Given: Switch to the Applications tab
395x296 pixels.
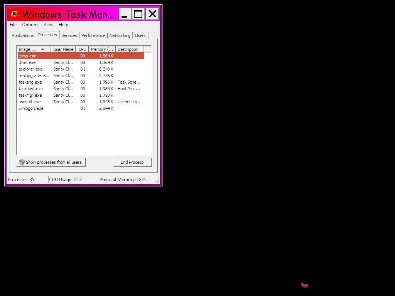Looking at the screenshot, I should tap(23, 35).
